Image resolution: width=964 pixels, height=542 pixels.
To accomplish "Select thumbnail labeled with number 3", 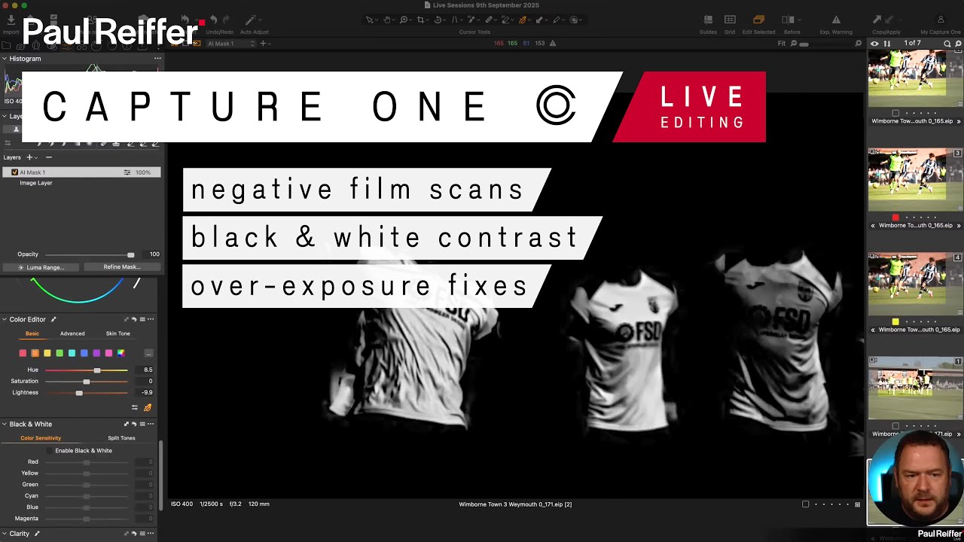I will click(915, 180).
